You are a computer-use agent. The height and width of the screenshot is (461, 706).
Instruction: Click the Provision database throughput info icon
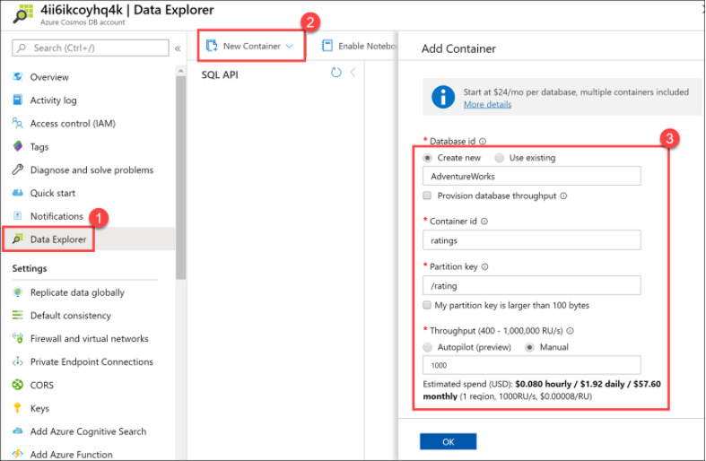[x=563, y=196]
